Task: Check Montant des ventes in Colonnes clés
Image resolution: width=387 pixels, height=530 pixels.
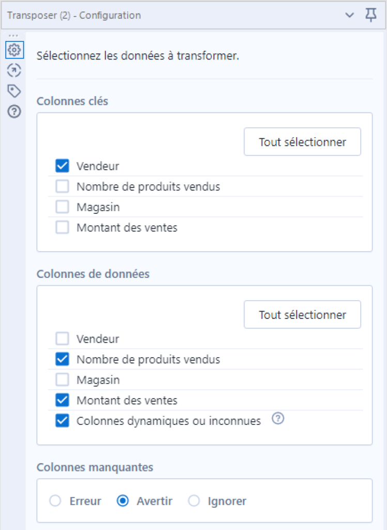Action: tap(63, 227)
